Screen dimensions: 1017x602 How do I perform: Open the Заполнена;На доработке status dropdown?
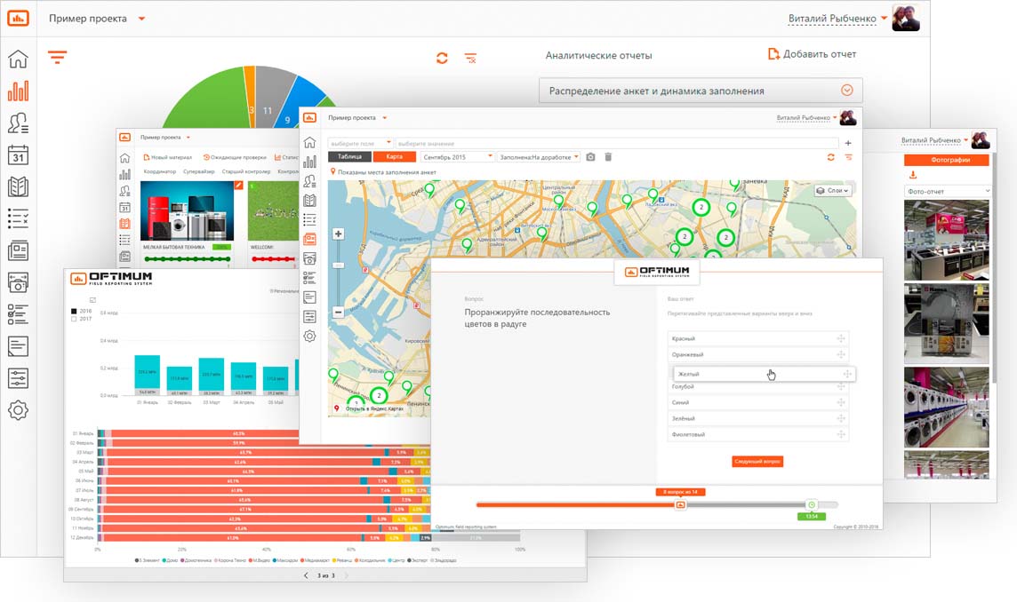coord(539,157)
